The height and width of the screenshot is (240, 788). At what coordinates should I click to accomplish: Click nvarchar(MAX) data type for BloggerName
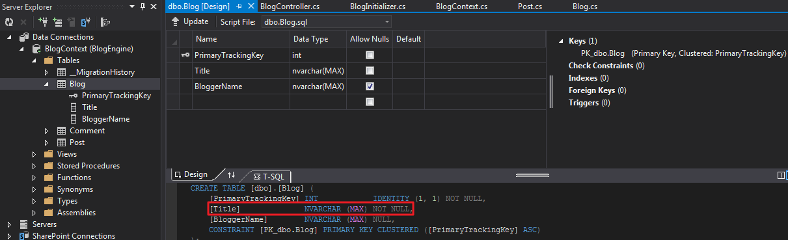point(318,86)
